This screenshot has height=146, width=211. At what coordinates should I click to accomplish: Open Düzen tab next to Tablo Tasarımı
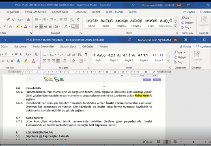click(133, 12)
